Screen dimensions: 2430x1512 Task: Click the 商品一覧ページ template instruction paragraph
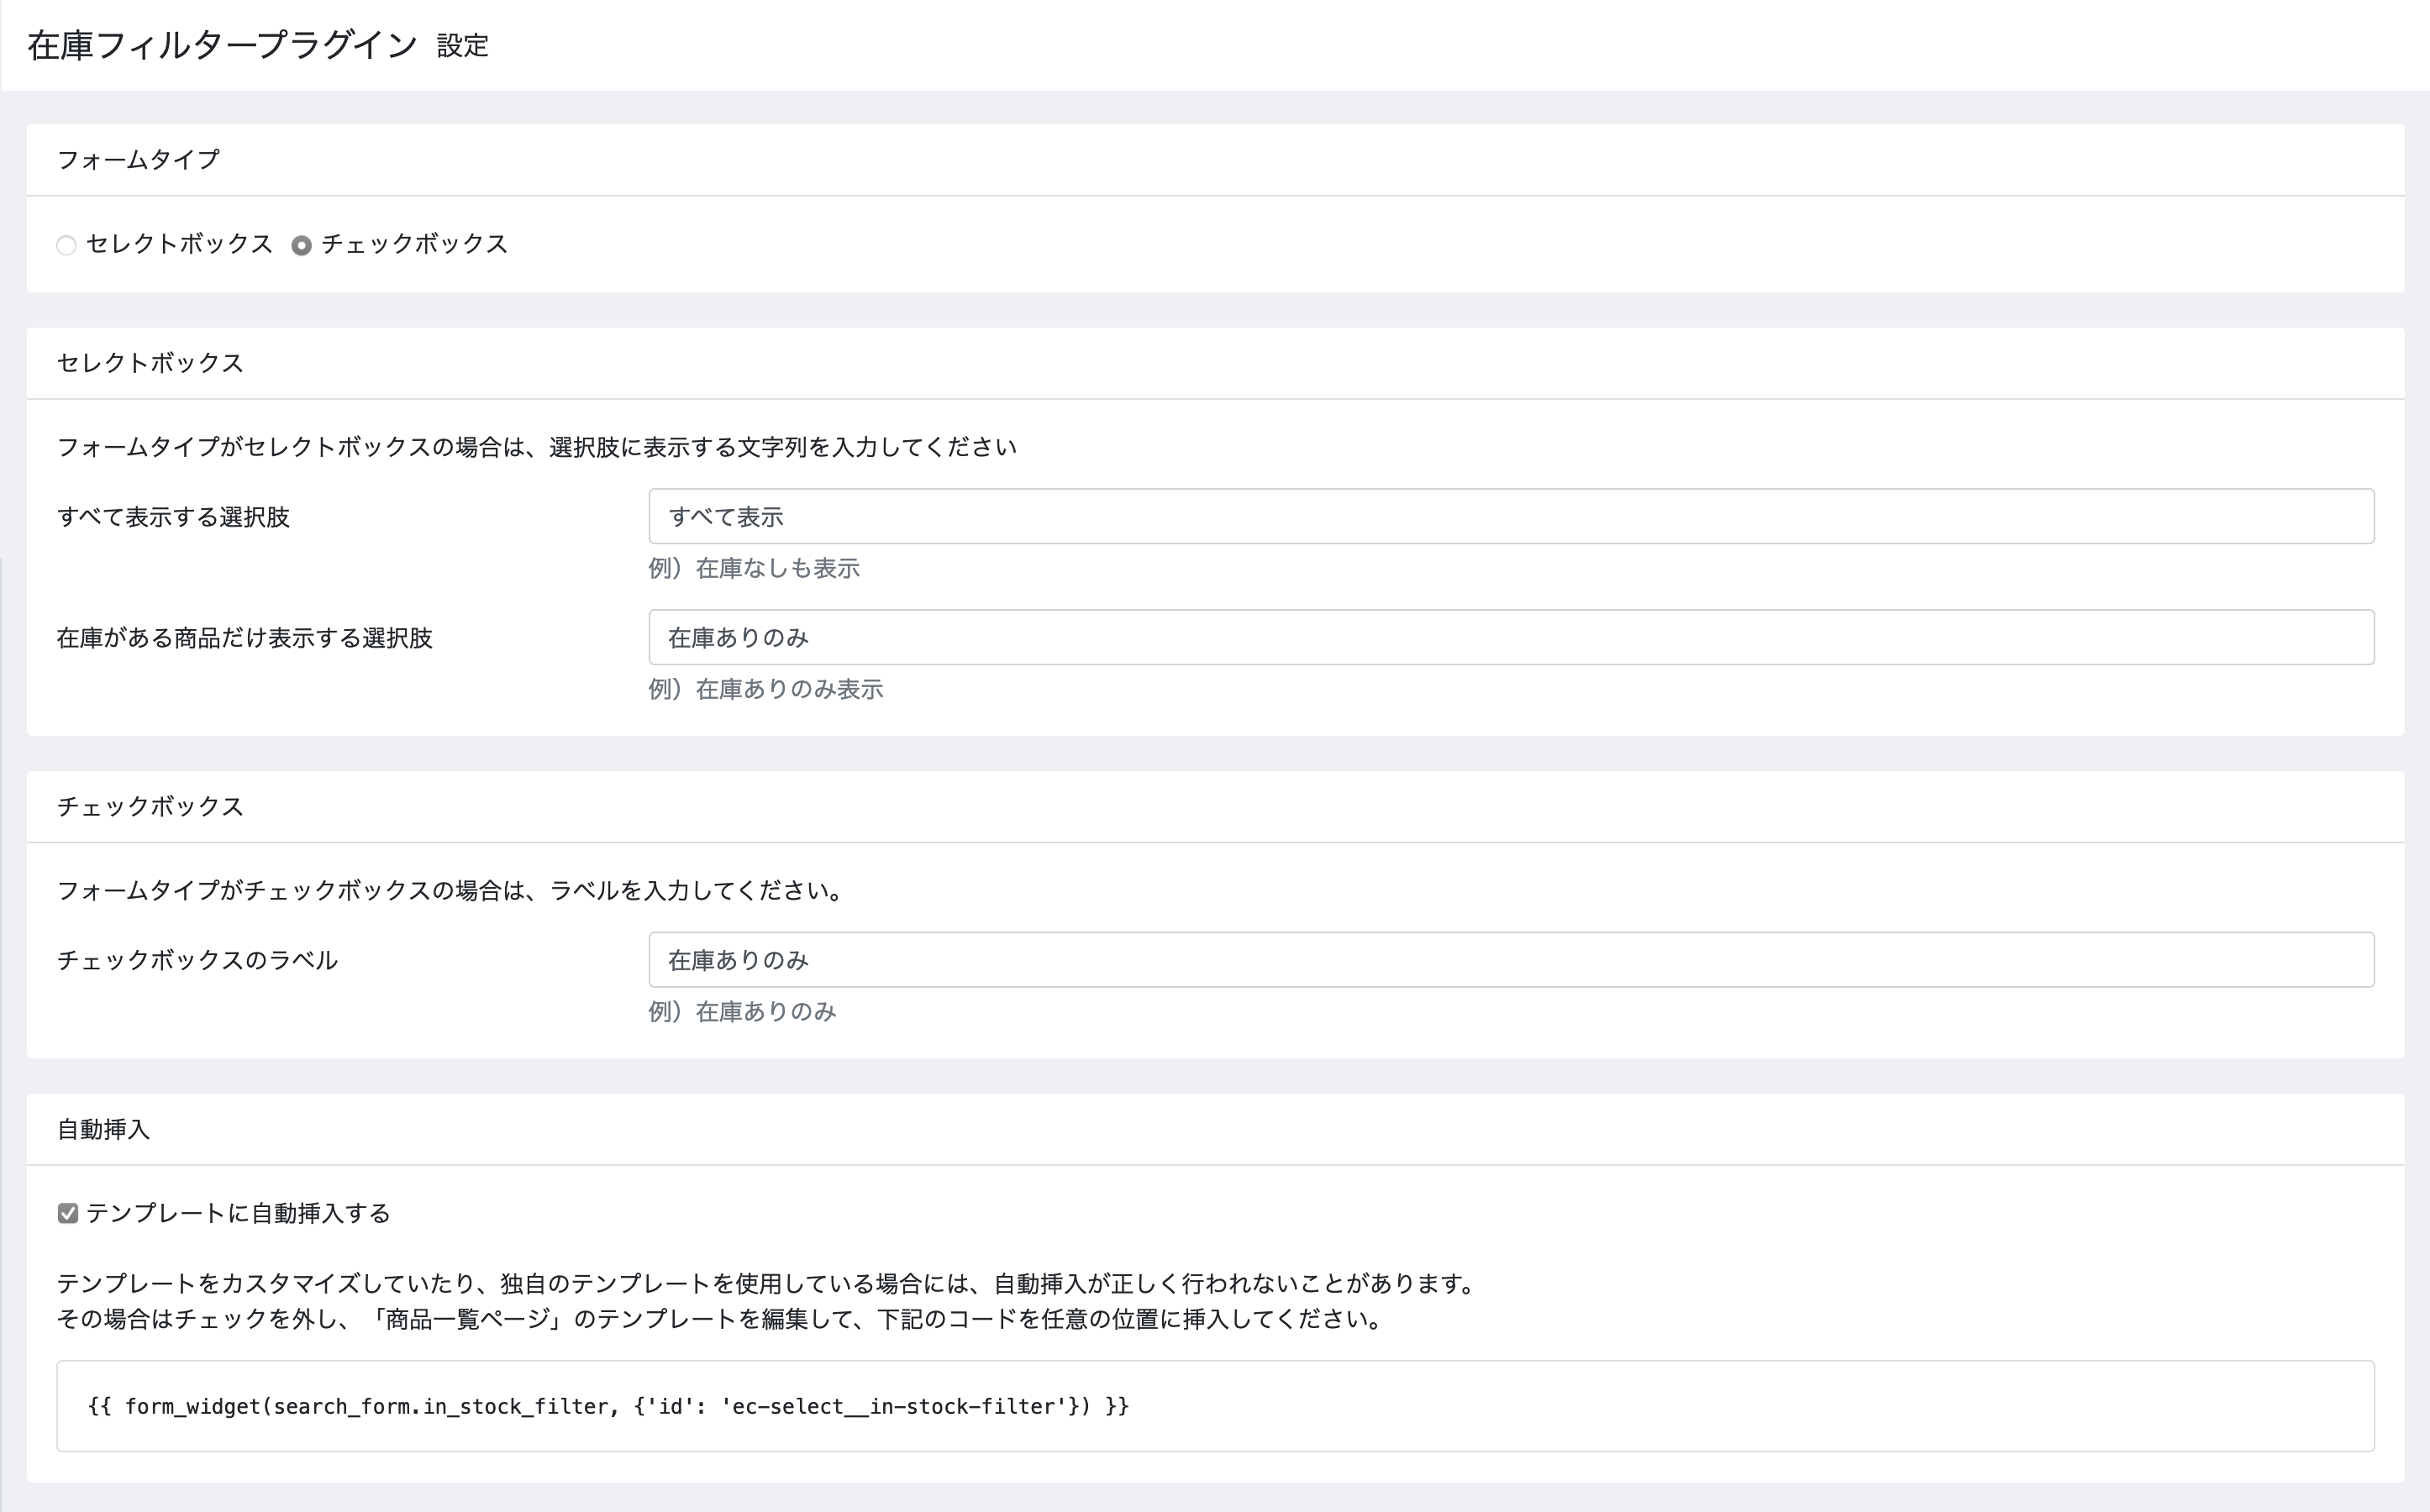720,1319
